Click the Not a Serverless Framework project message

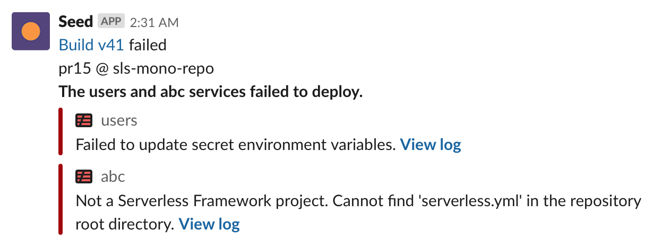tap(358, 201)
